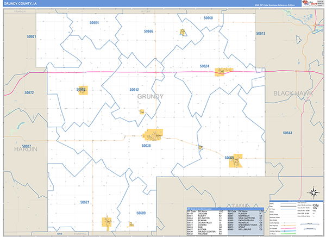The height and width of the screenshot is (237, 326).
Task: Select ZIP code label 50638
Action: tap(146, 146)
